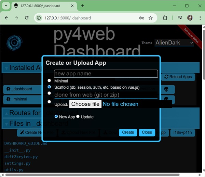
Task: Click the Create button in dialog
Action: 128,132
